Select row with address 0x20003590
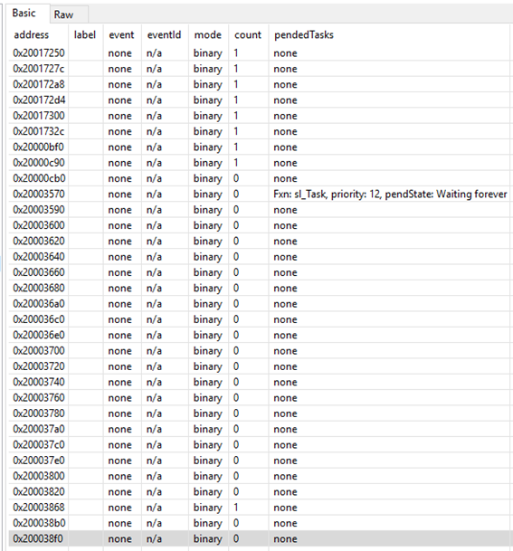Viewport: 513px width, 551px height. pyautogui.click(x=260, y=210)
